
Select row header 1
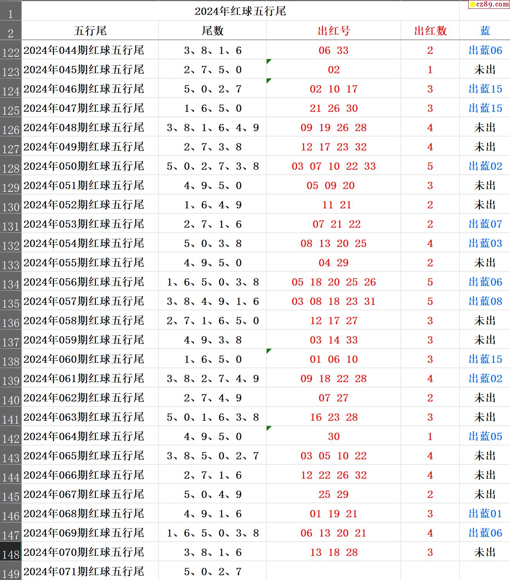pos(10,11)
